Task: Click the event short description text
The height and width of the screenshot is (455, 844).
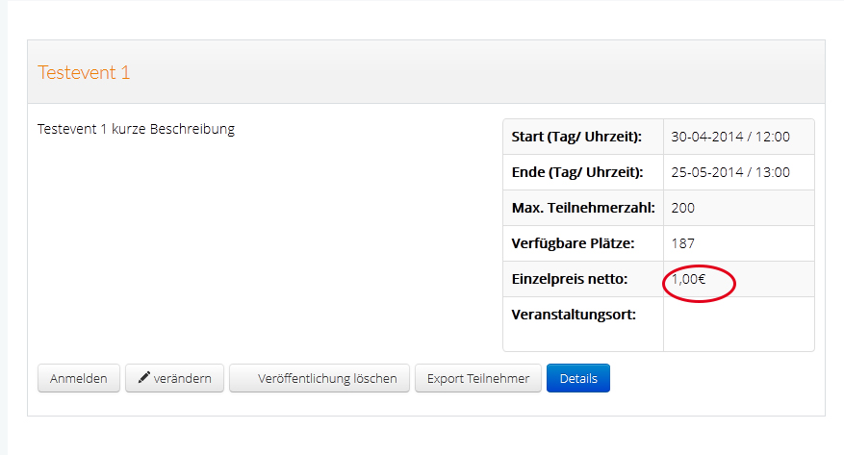Action: click(x=136, y=129)
